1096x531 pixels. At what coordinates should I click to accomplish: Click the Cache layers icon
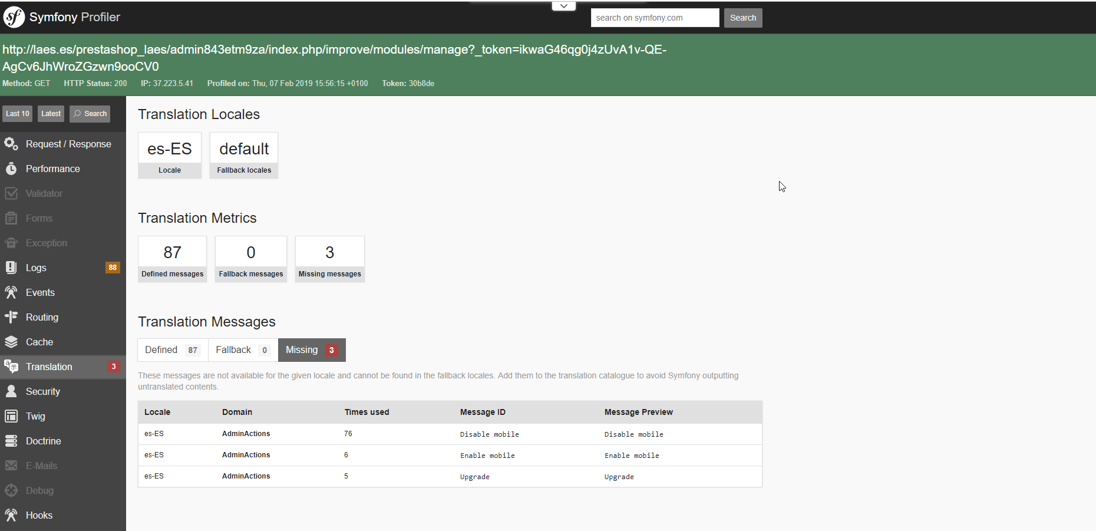(11, 342)
